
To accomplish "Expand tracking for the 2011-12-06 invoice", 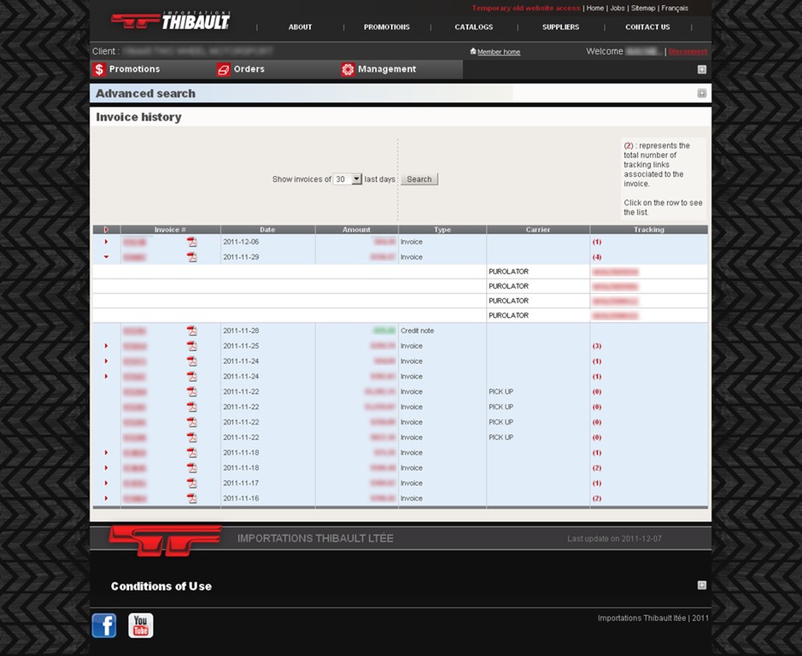I will (x=106, y=242).
